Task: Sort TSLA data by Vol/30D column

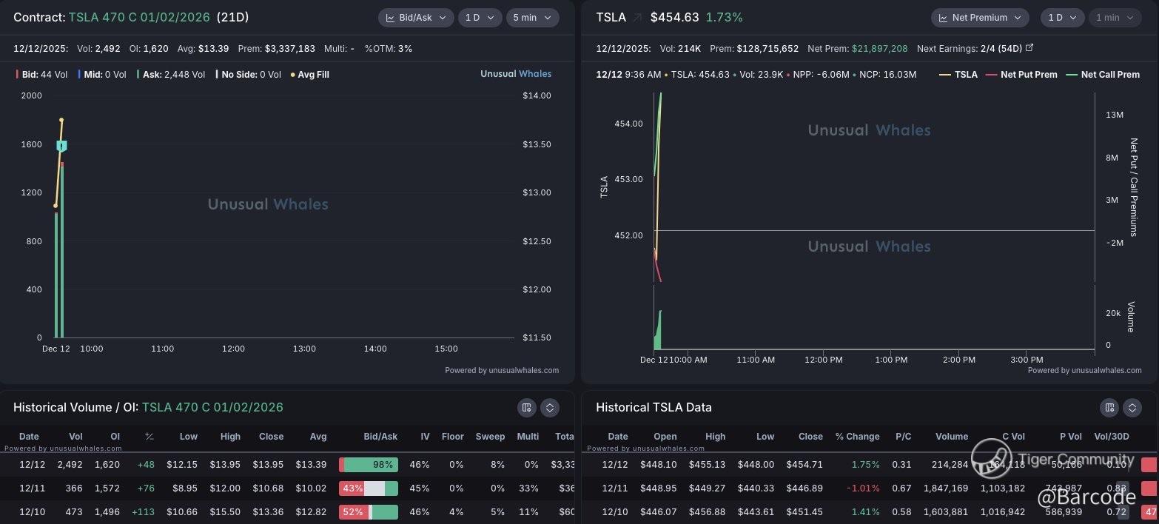Action: 1113,437
